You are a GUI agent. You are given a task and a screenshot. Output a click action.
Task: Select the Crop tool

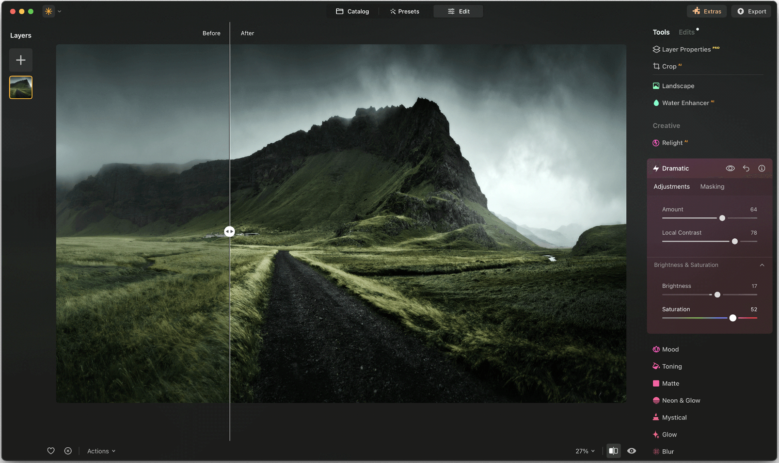click(667, 66)
